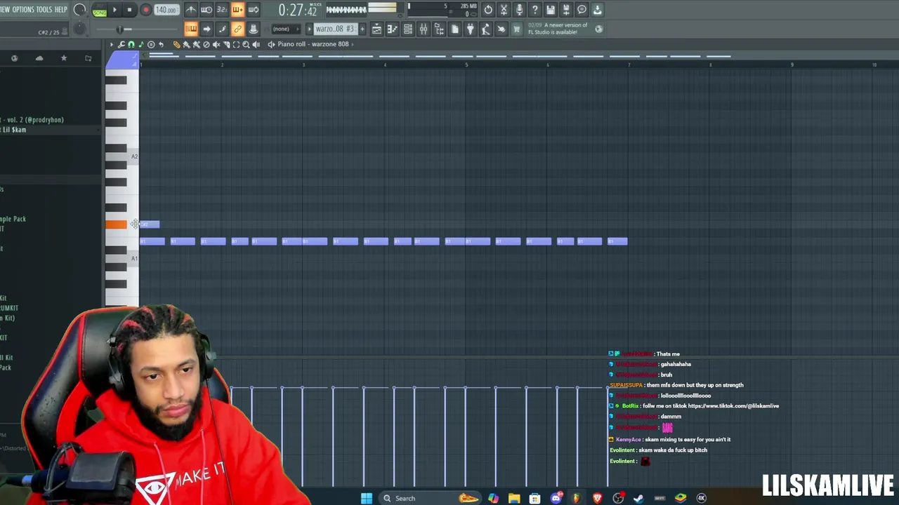Select the Draw pencil tool
899x505 pixels.
177,44
